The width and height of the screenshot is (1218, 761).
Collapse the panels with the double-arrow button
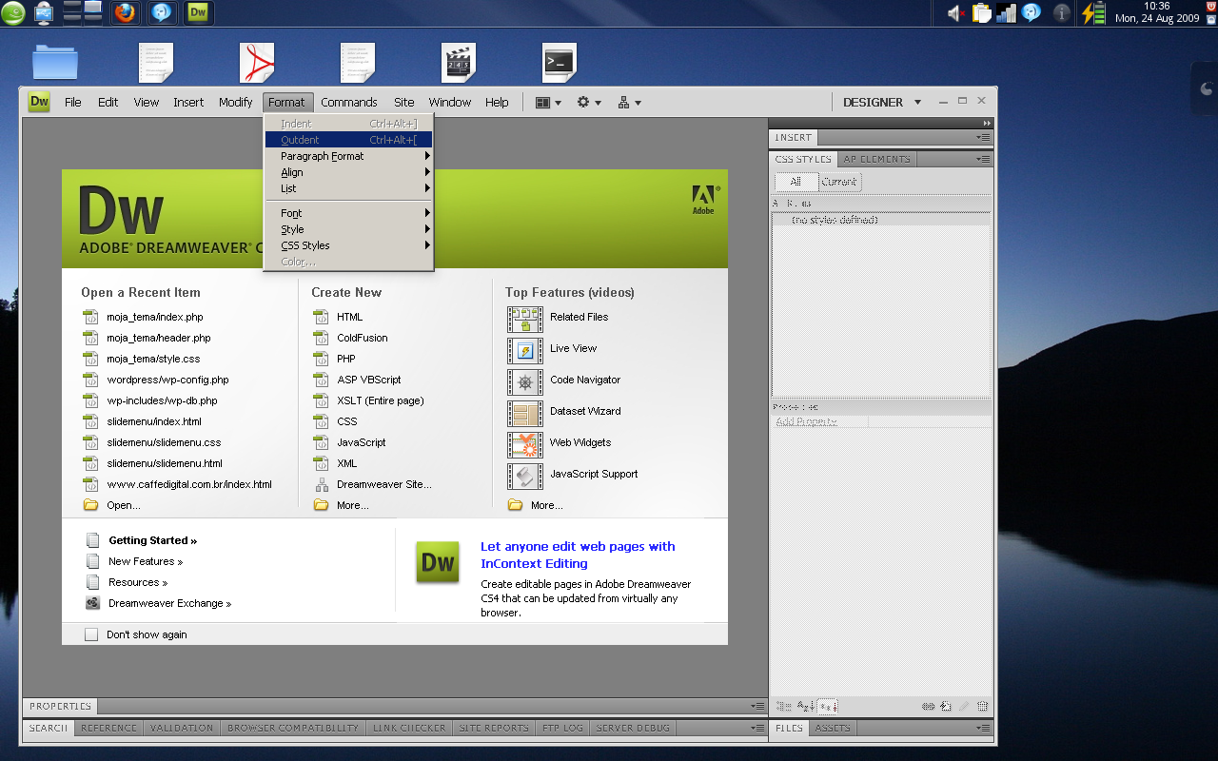pos(987,124)
